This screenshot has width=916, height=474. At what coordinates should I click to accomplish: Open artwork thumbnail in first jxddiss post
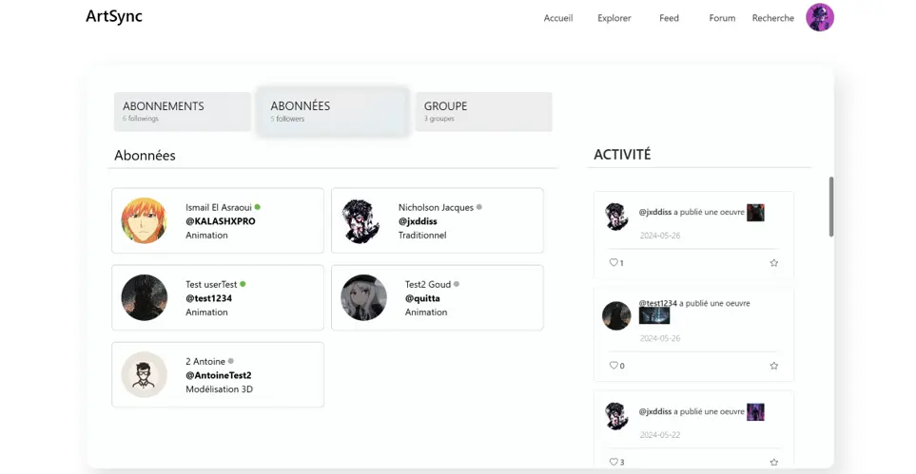click(755, 213)
